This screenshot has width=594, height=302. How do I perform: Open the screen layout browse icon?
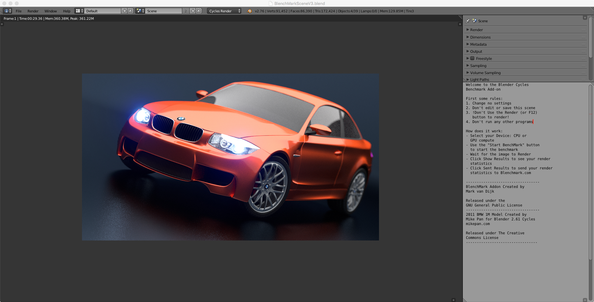(x=80, y=11)
